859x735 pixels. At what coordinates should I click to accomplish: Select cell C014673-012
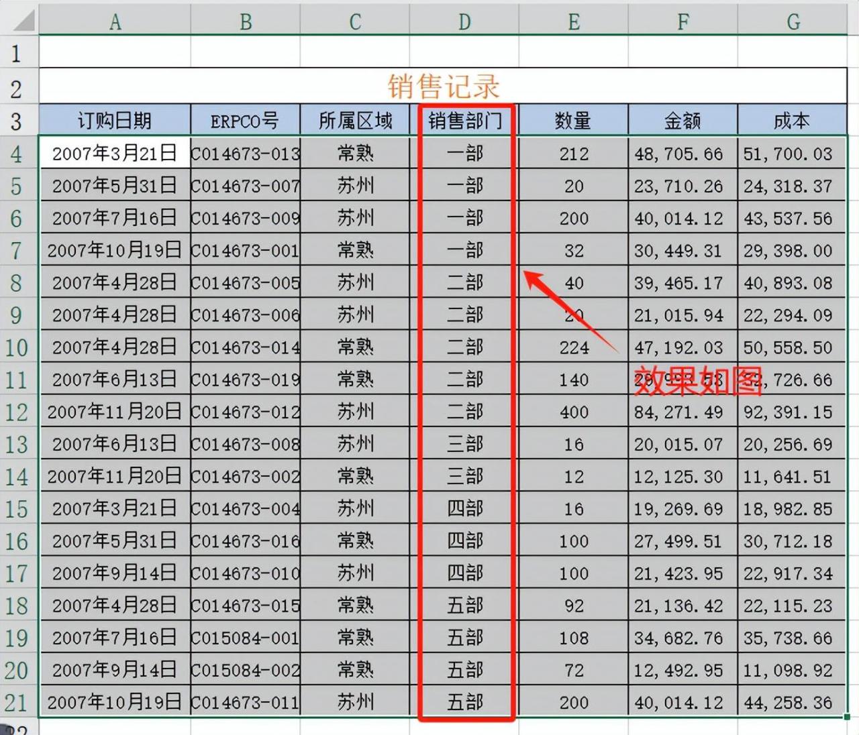pyautogui.click(x=246, y=411)
